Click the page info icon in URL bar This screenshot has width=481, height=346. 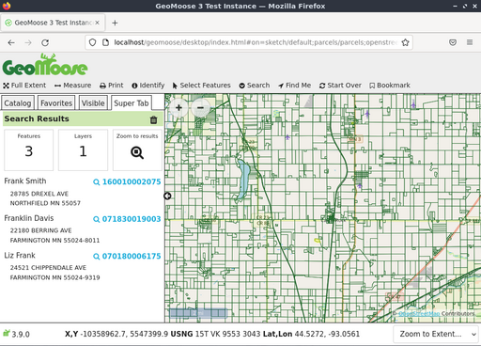(x=105, y=42)
